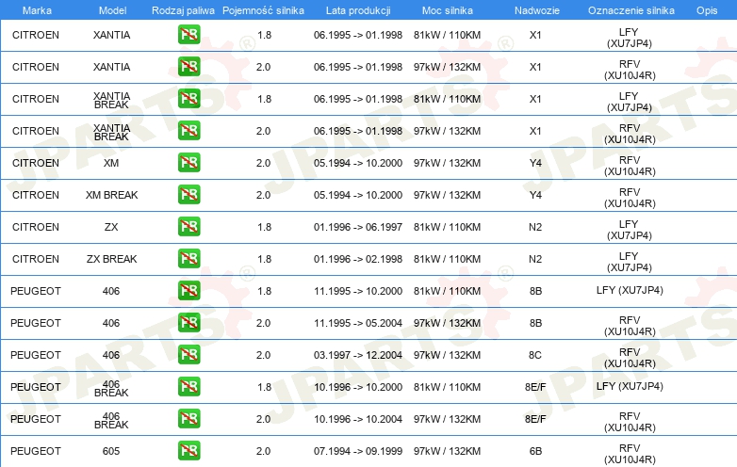Click the fuel type icon for ZX BREAK
The height and width of the screenshot is (467, 737).
(188, 259)
